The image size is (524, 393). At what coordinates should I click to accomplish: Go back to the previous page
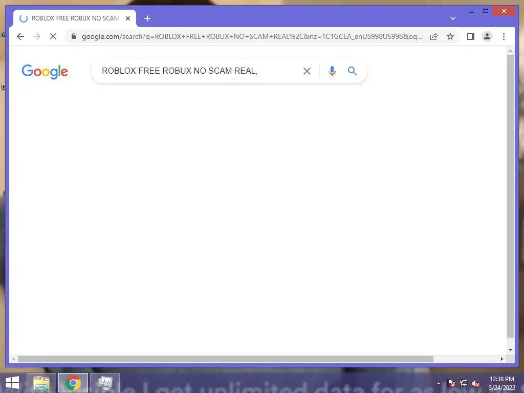20,36
